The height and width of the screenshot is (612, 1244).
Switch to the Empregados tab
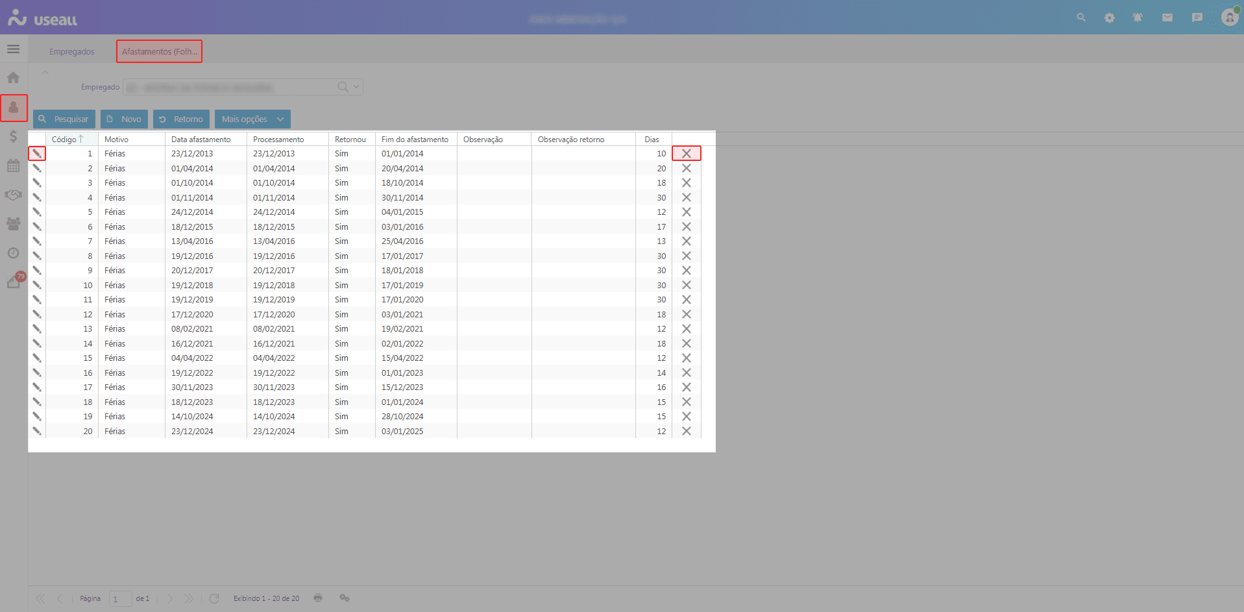point(72,52)
